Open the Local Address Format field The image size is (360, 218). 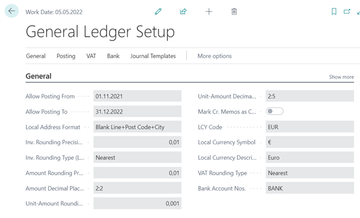pyautogui.click(x=137, y=127)
